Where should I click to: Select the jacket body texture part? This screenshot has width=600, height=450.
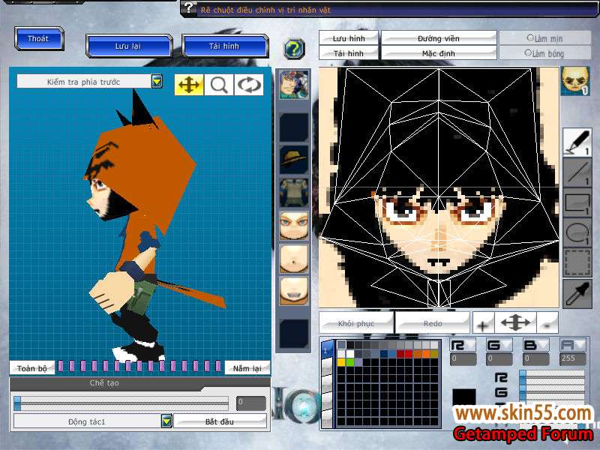(294, 193)
